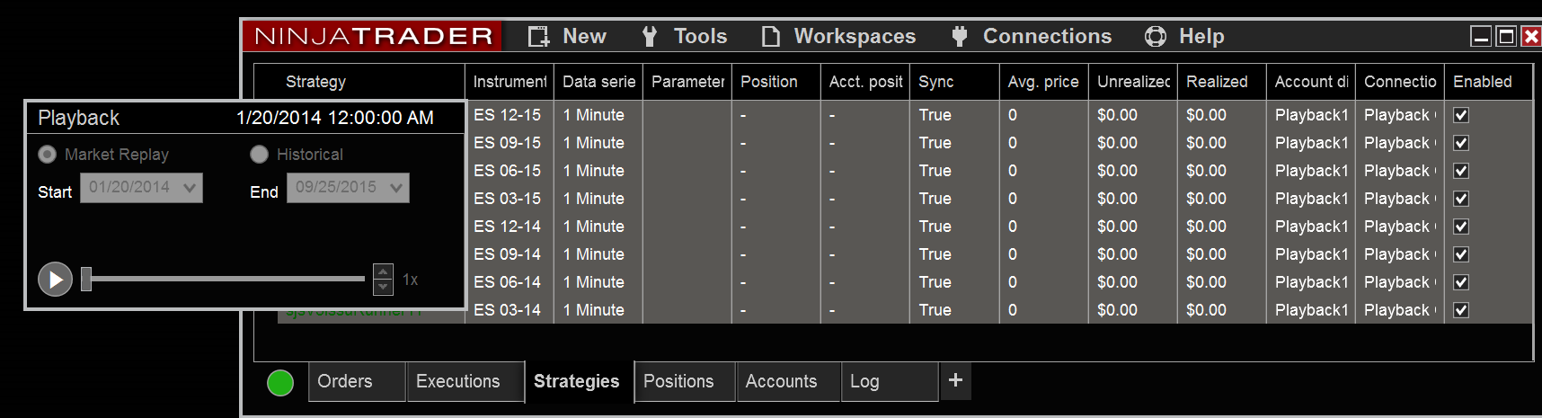Select the Market Replay radio button
Image resolution: width=1542 pixels, height=418 pixels.
48,155
